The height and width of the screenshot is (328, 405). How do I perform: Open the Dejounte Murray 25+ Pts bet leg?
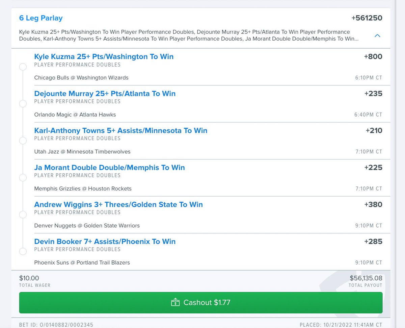105,94
